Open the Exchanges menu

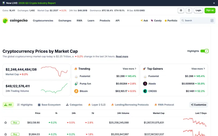65,21
